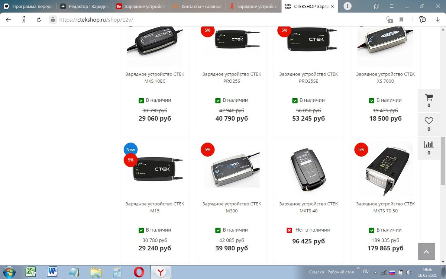Open the notepad-like taskbar icon
446x279 pixels.
click(74, 272)
